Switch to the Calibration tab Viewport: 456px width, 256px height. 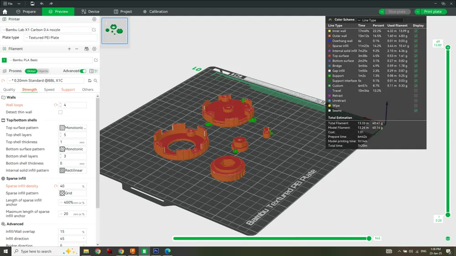[155, 12]
